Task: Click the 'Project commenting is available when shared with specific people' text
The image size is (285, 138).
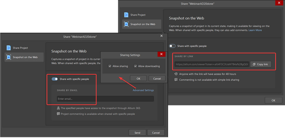Action: tap(98, 114)
